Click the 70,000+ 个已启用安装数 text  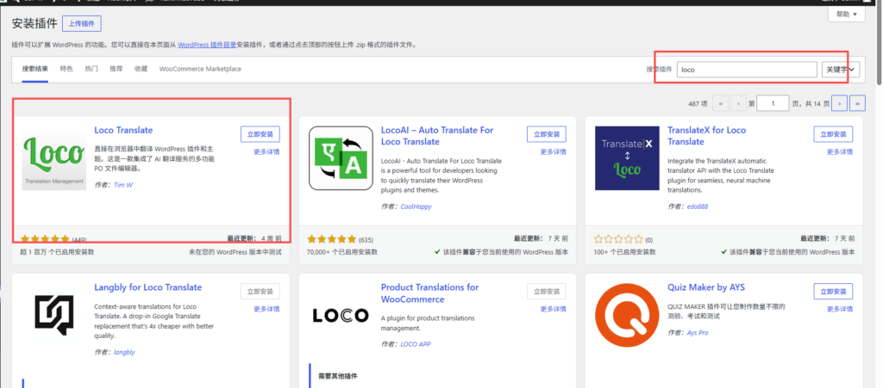[x=342, y=252]
